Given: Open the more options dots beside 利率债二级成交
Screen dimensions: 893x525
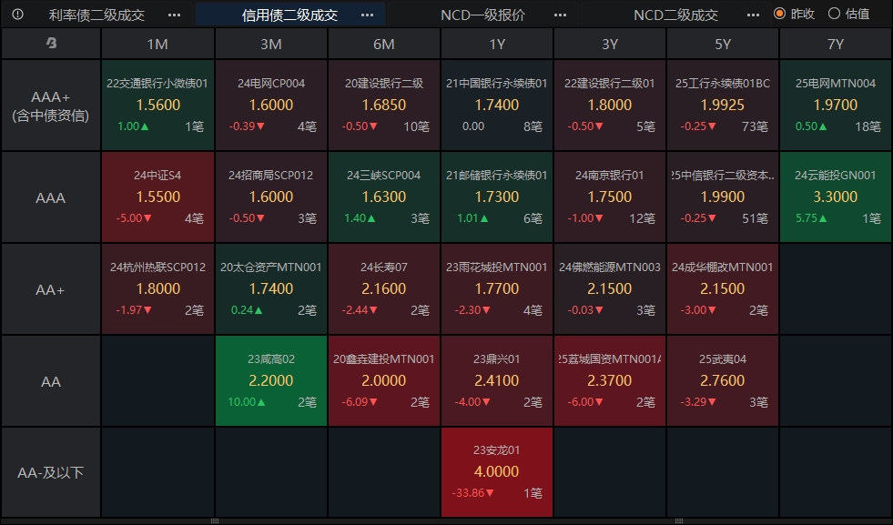Looking at the screenshot, I should [x=174, y=15].
